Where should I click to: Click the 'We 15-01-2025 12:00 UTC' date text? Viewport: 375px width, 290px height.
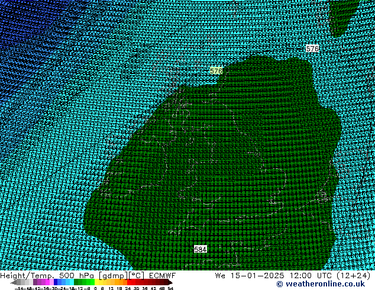coord(273,276)
